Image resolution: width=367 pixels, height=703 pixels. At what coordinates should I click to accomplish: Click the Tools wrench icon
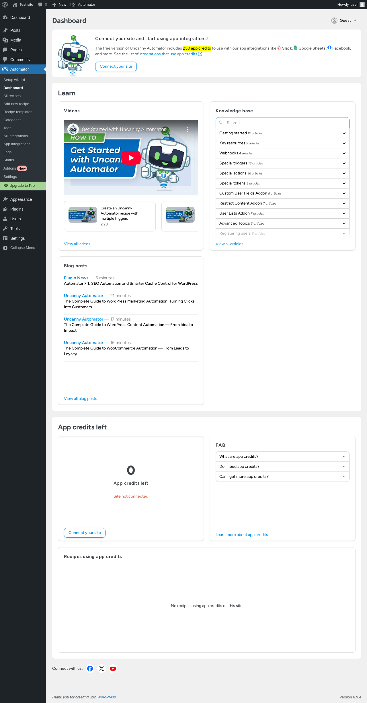click(5, 229)
